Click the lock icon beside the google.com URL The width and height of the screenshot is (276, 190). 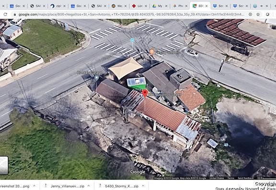click(15, 14)
